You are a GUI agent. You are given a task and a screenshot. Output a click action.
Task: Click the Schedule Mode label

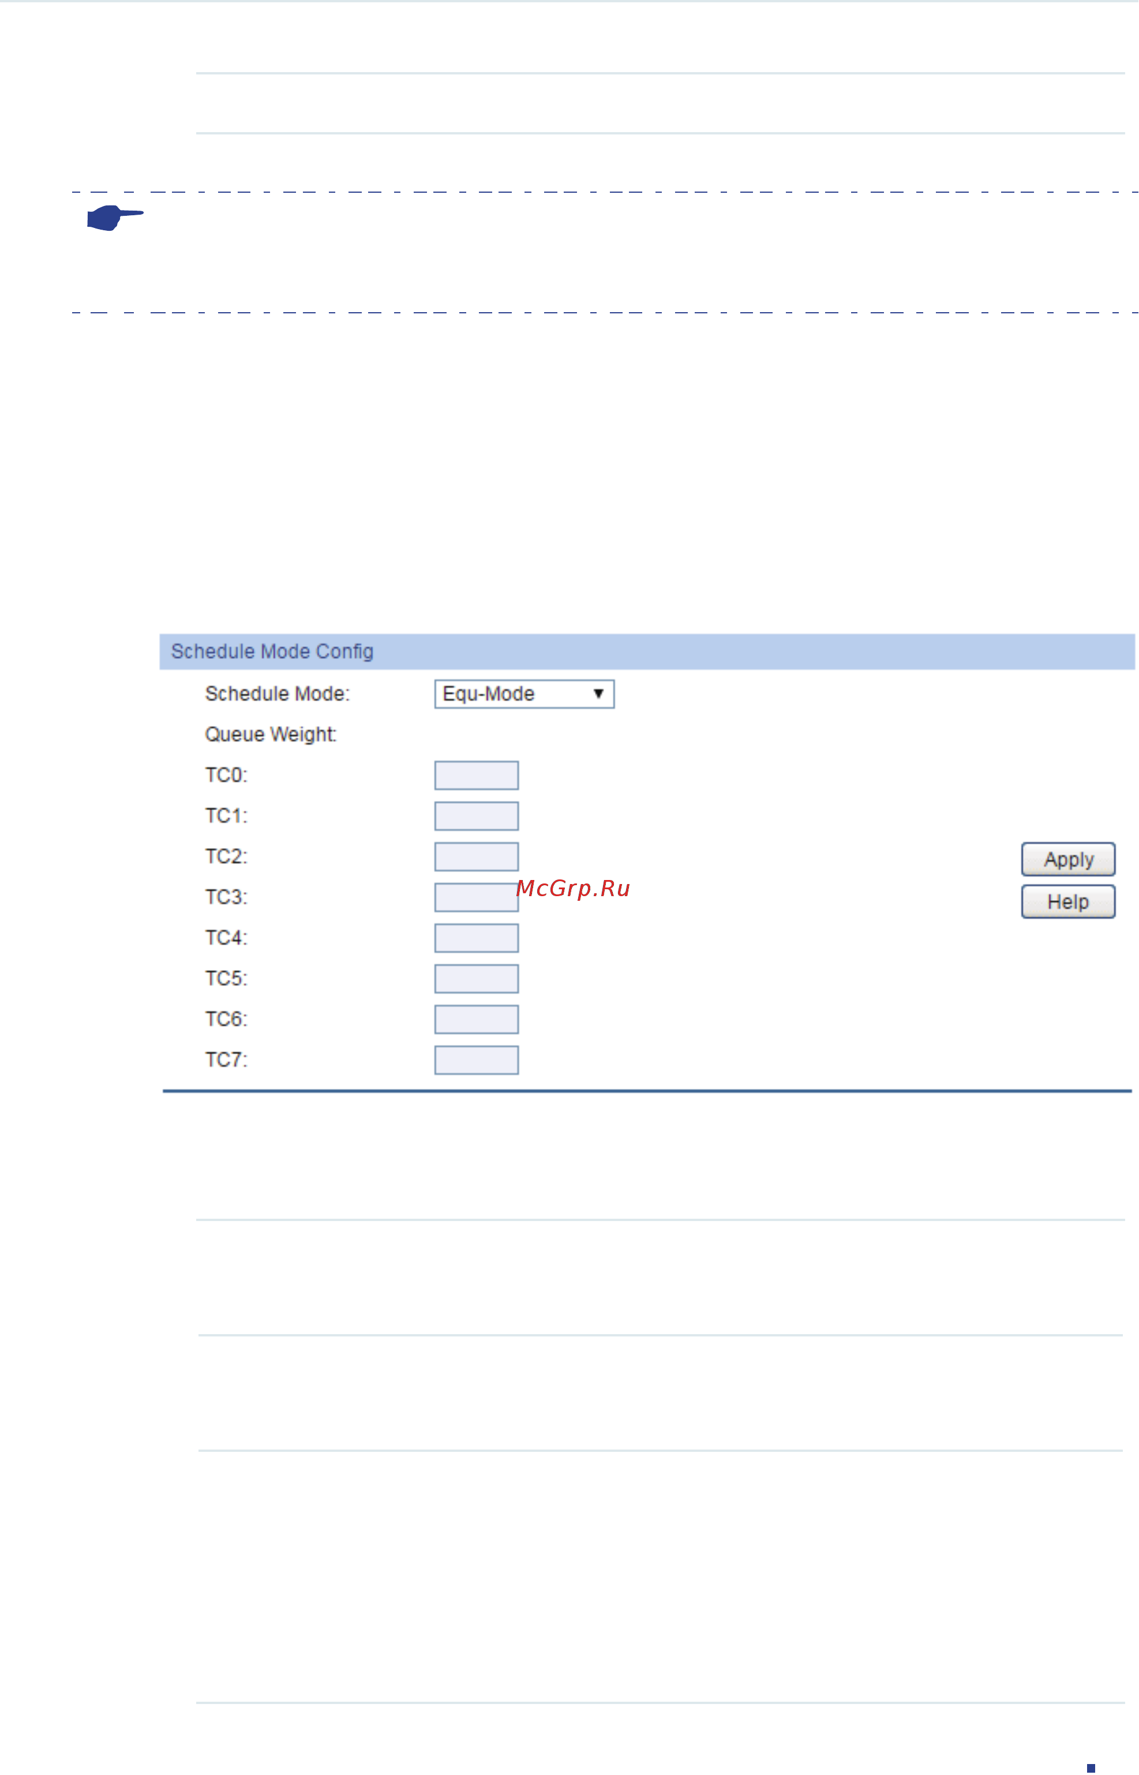click(278, 694)
